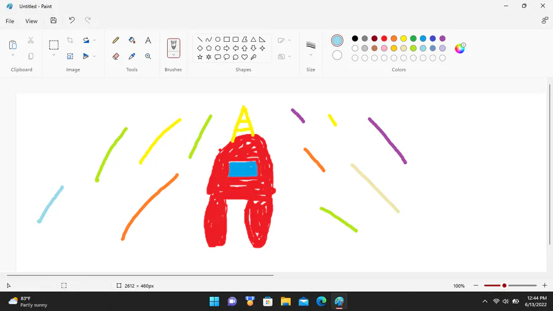This screenshot has width=553, height=311.
Task: Click the 100% zoom level text
Action: (x=459, y=286)
